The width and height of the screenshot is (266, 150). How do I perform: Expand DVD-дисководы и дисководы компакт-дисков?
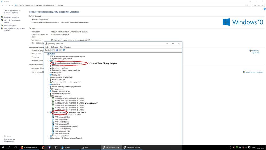point(48,56)
